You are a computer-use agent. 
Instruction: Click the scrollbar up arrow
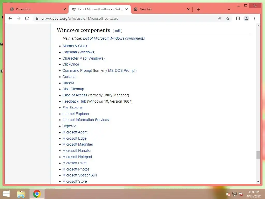[258, 26]
